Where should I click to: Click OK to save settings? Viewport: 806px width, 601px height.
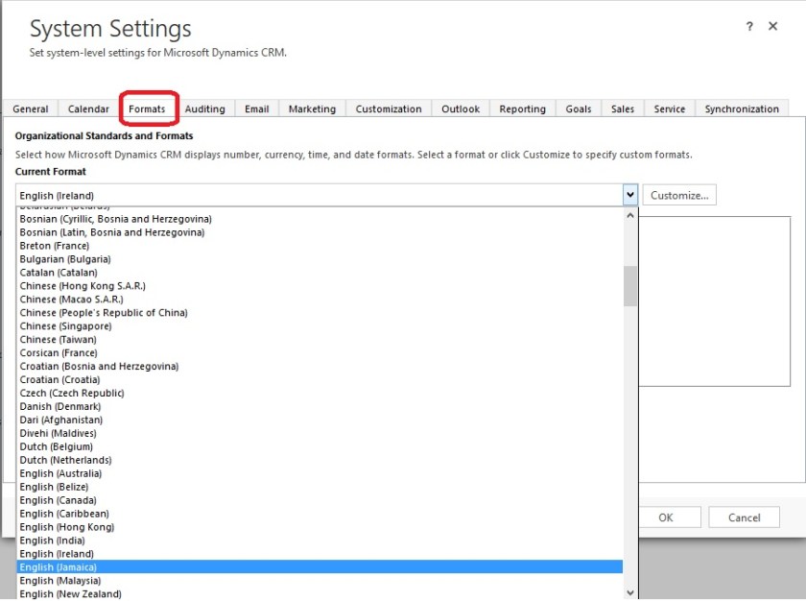[667, 517]
